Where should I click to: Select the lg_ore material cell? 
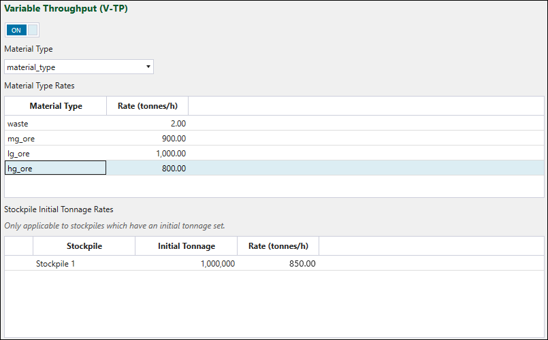tap(55, 154)
